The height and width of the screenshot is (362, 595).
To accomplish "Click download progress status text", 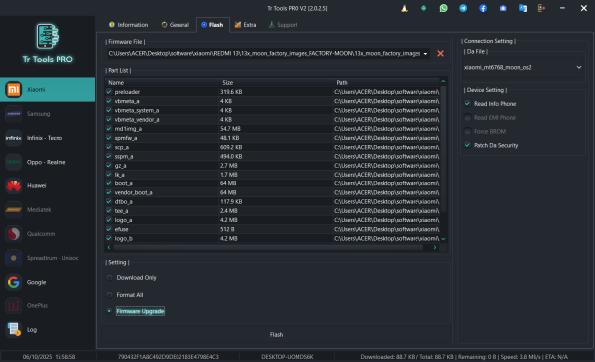I will coord(464,357).
